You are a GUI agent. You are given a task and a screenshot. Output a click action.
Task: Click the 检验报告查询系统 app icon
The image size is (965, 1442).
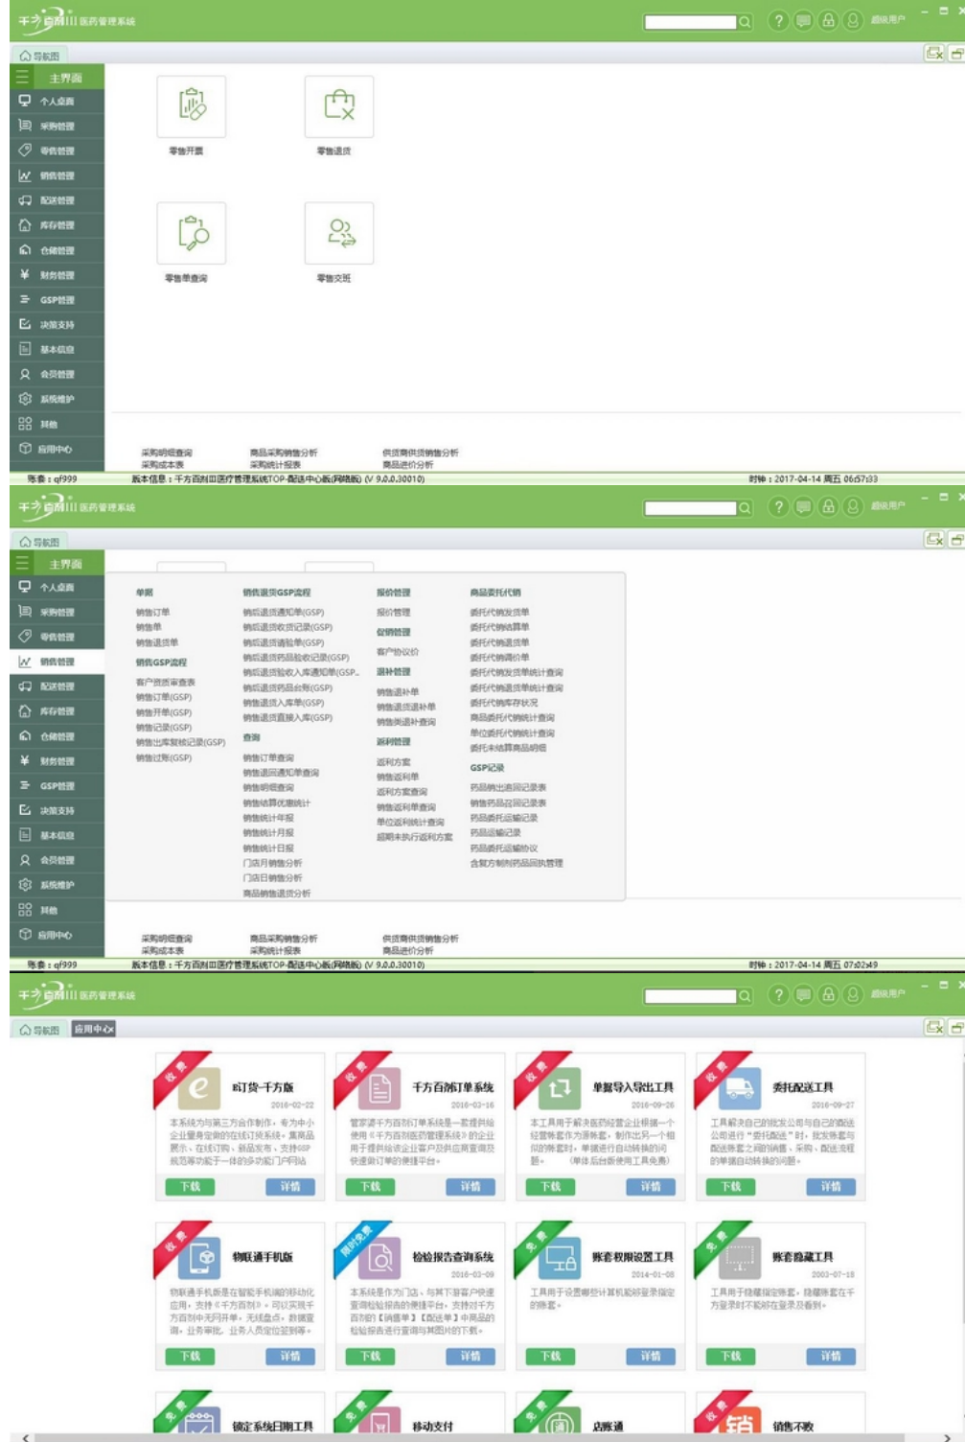coord(379,1258)
